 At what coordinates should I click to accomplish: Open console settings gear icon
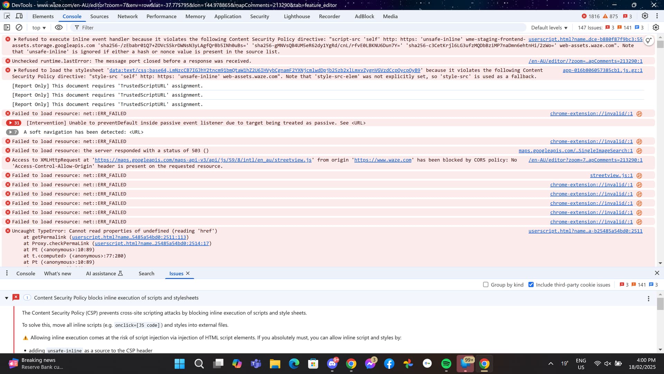tap(656, 27)
